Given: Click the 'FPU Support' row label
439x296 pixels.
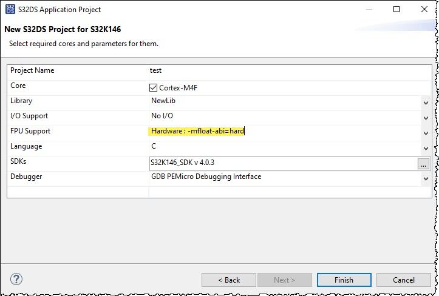Looking at the screenshot, I should (30, 131).
